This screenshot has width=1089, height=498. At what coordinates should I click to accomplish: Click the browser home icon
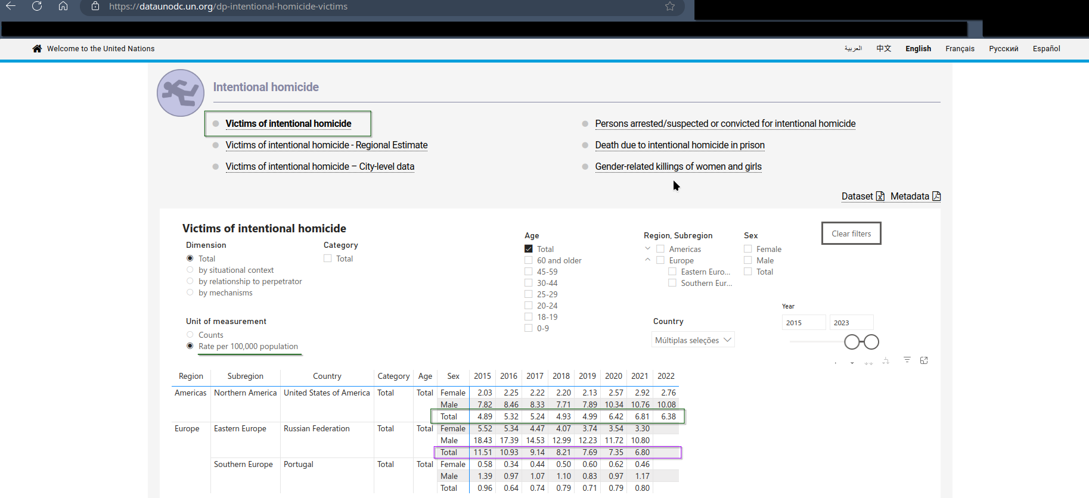pyautogui.click(x=63, y=7)
